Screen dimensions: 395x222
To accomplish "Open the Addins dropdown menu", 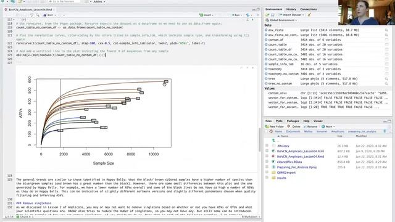I will 99,1.
